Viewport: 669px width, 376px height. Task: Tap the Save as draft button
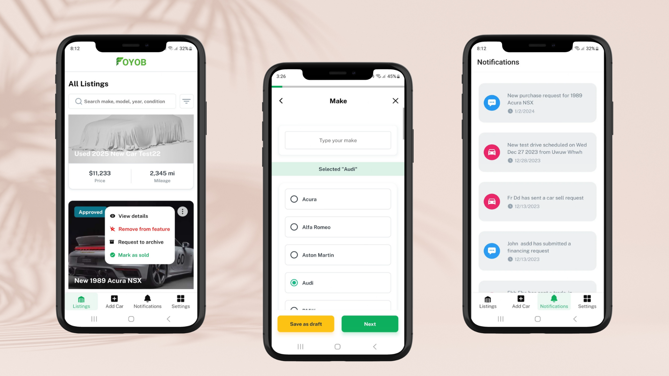[306, 324]
